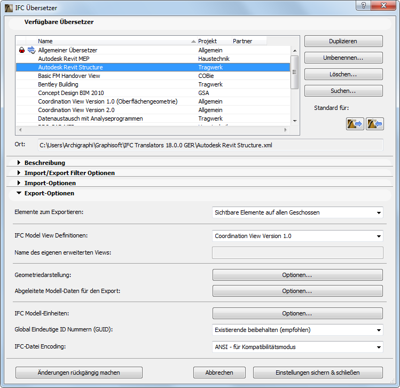Expand the Import-Optionen section
This screenshot has height=388, width=400.
tap(19, 183)
